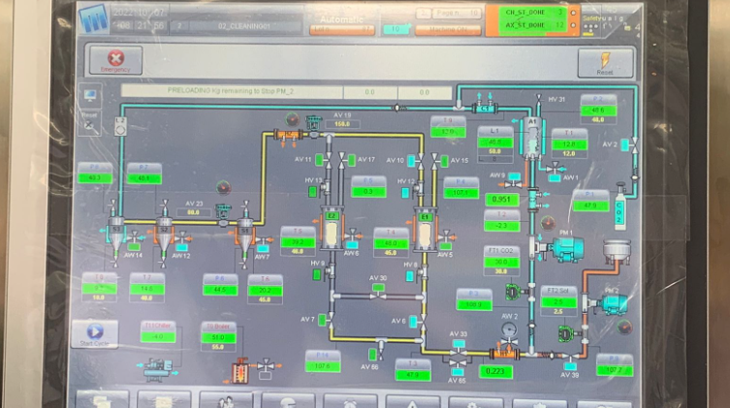Click the value 0.223 near AV 65

[495, 371]
